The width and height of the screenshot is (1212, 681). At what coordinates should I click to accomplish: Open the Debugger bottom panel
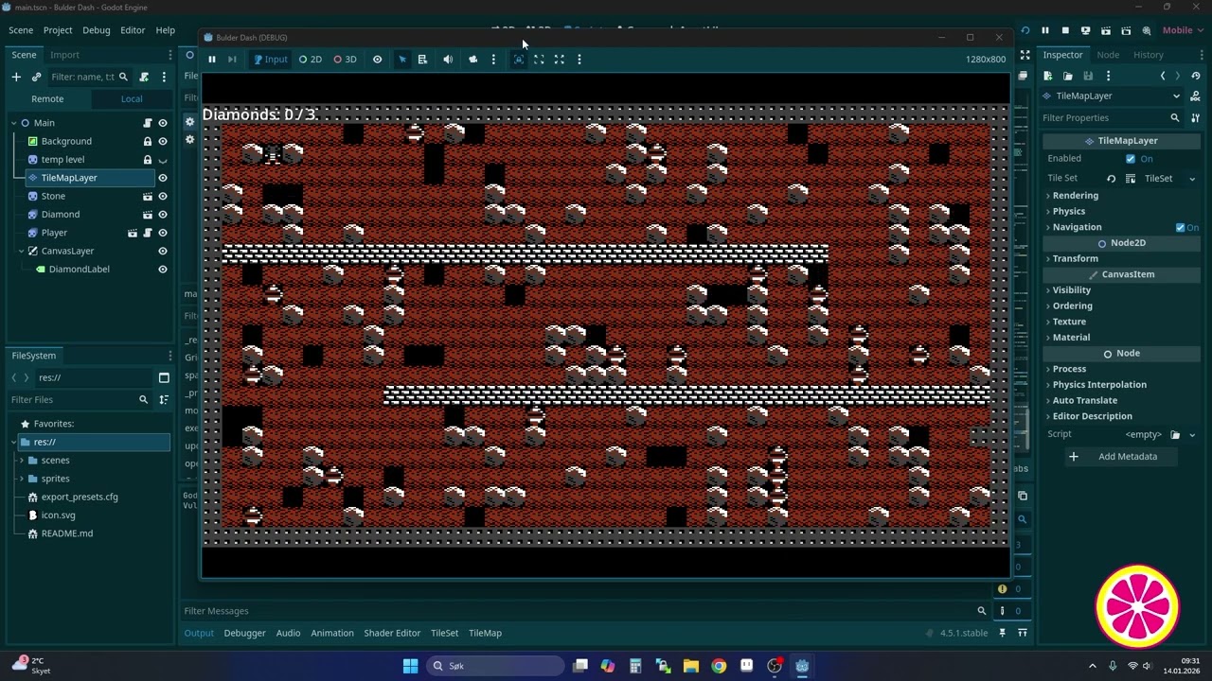click(244, 633)
